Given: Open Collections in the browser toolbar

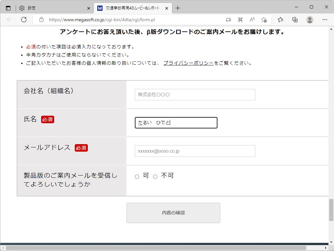Looking at the screenshot, I should [294, 19].
